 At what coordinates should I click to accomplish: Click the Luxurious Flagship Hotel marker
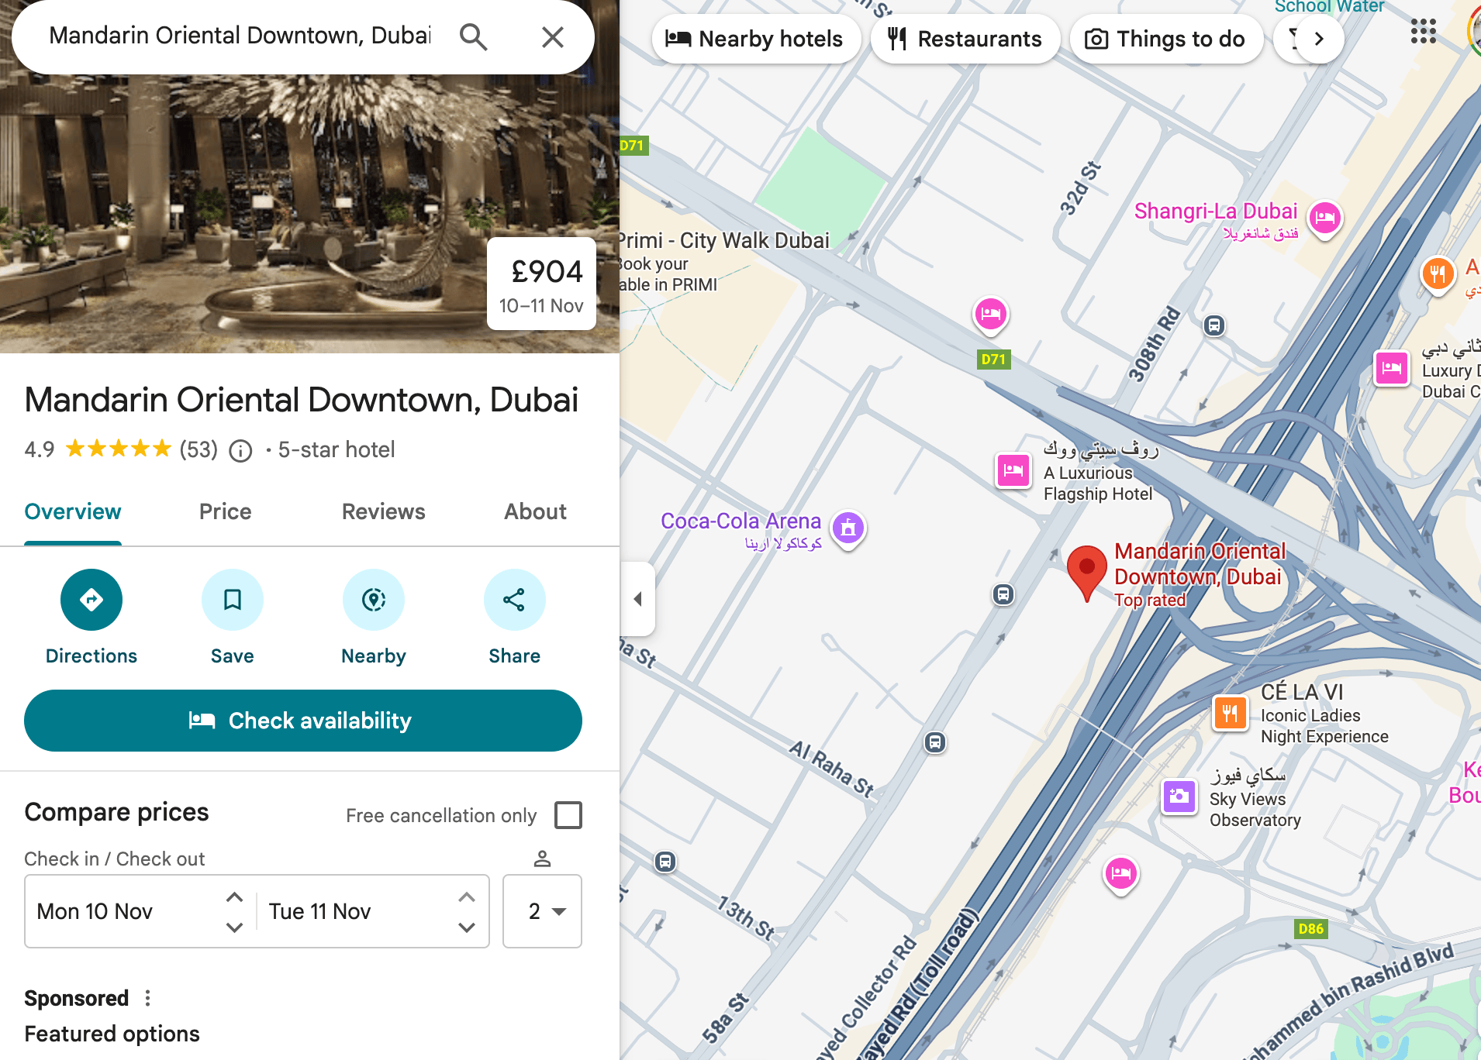click(x=1013, y=470)
